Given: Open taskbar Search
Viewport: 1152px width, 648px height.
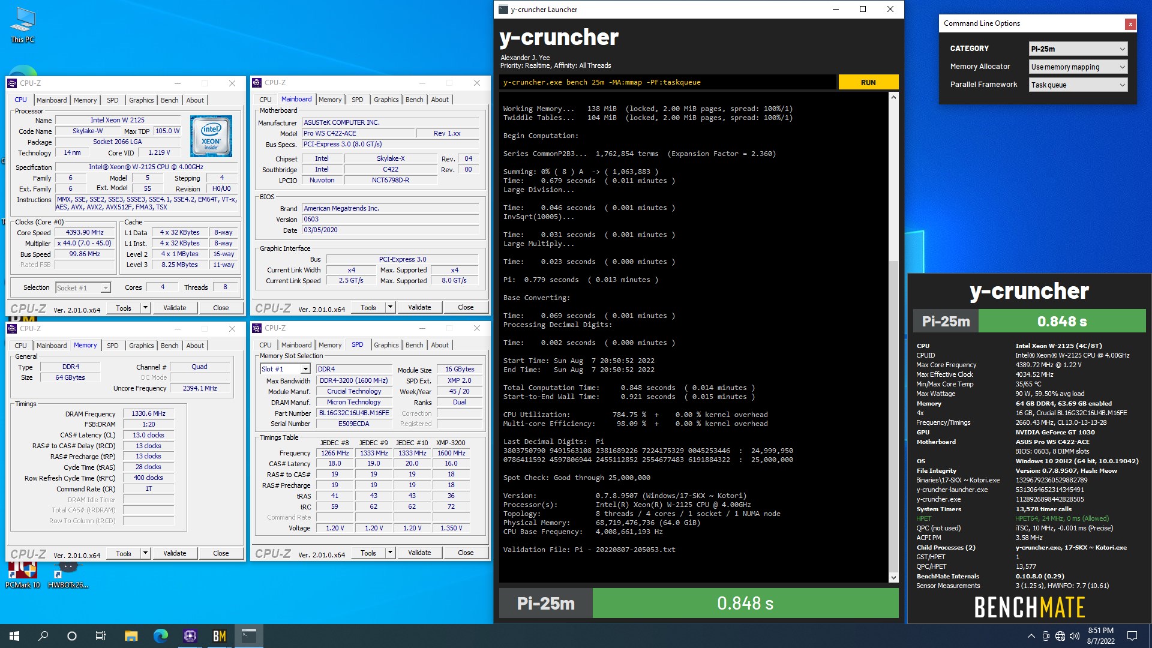Looking at the screenshot, I should click(43, 636).
